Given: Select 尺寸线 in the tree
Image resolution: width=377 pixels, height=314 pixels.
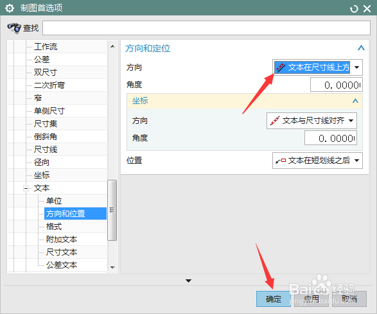Looking at the screenshot, I should tap(46, 150).
